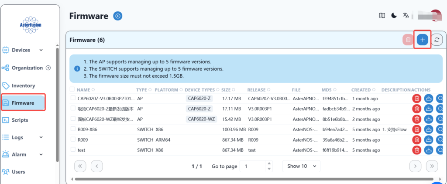Go to Scripts in the sidebar
Viewport: 447px width, 184px height.
click(20, 120)
